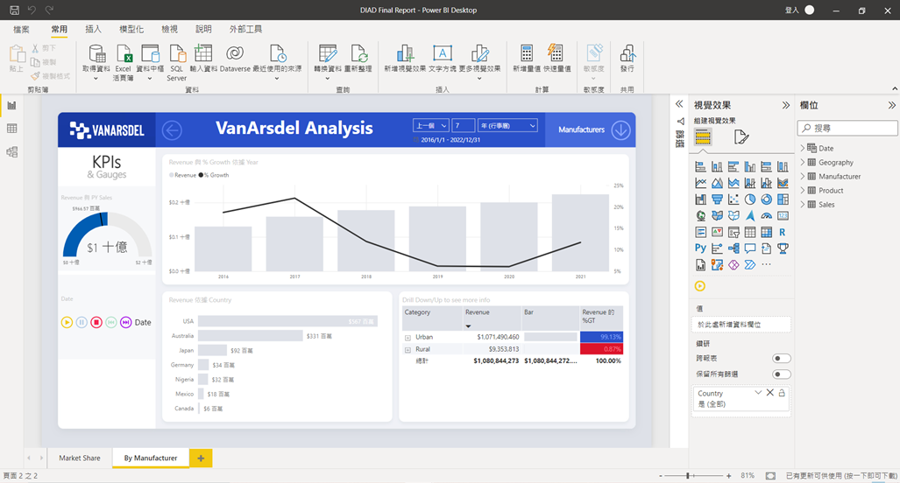Switch to the Market Share page tab

coord(79,458)
